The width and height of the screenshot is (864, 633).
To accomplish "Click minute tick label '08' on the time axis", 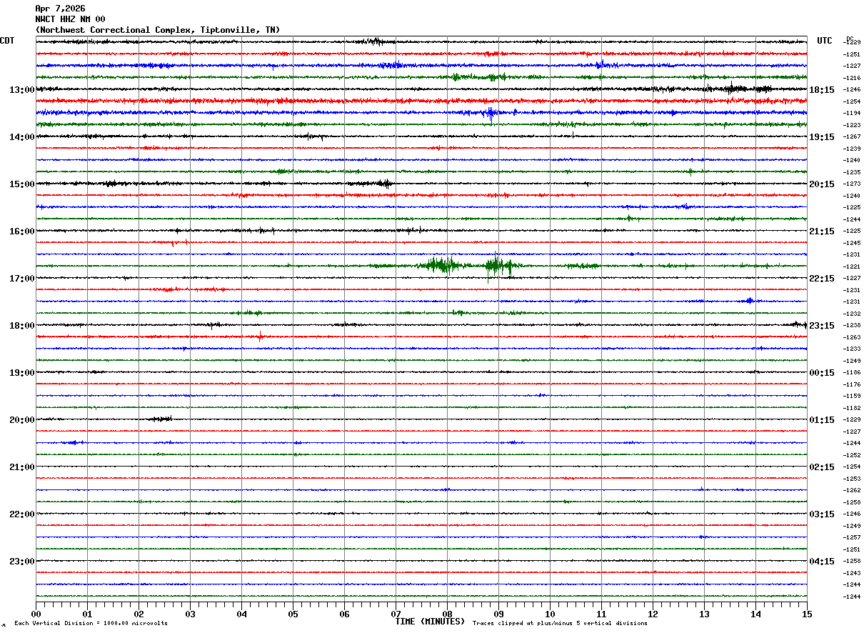I will point(447,614).
